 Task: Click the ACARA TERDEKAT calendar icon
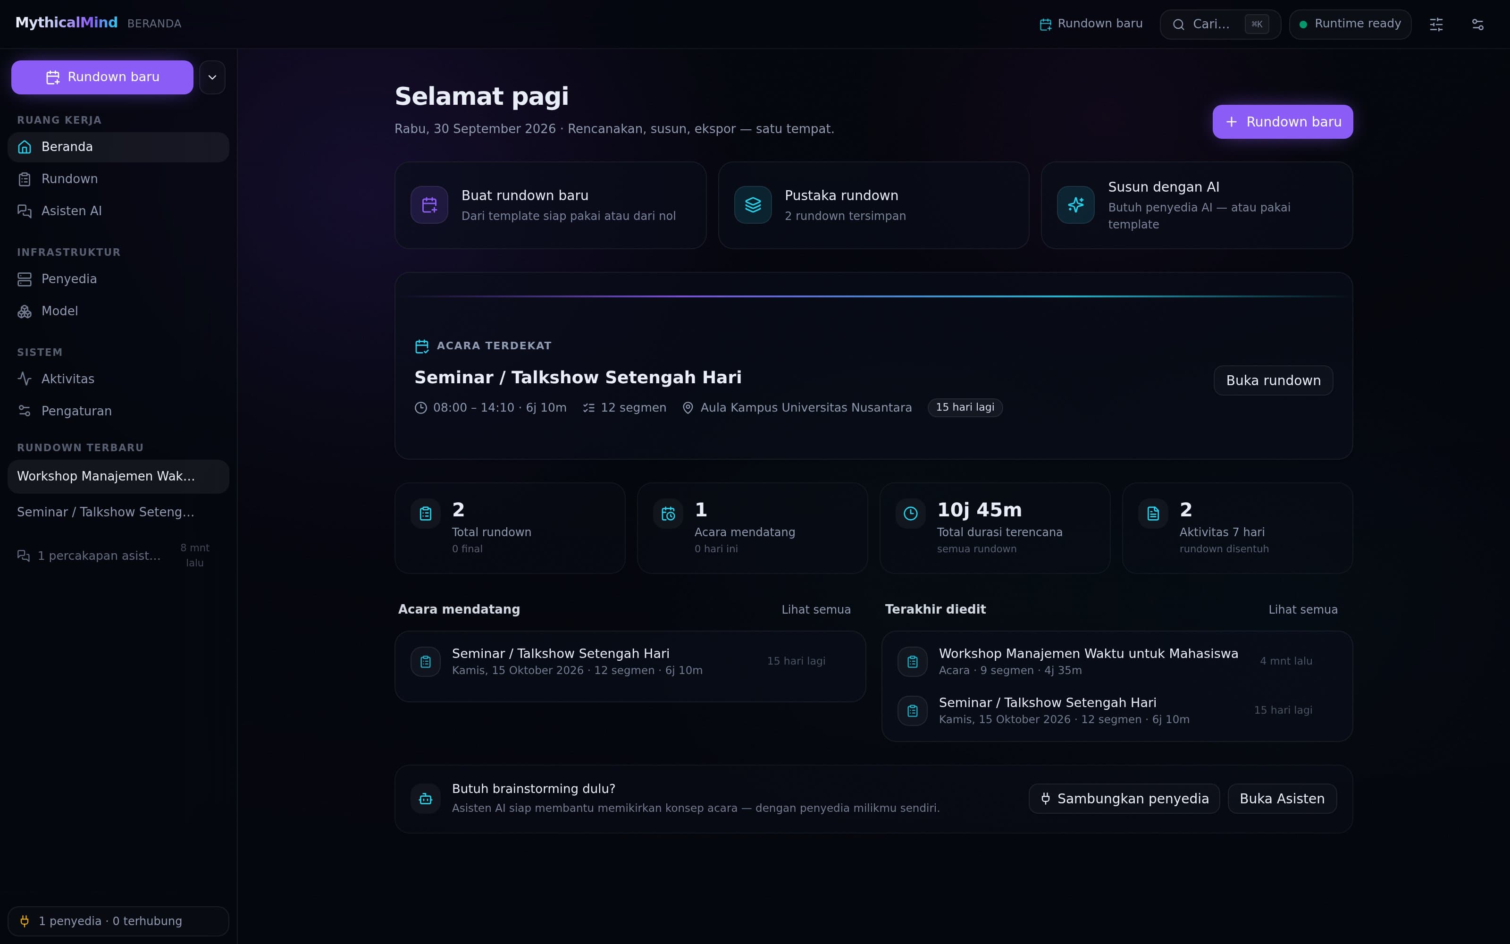[422, 346]
